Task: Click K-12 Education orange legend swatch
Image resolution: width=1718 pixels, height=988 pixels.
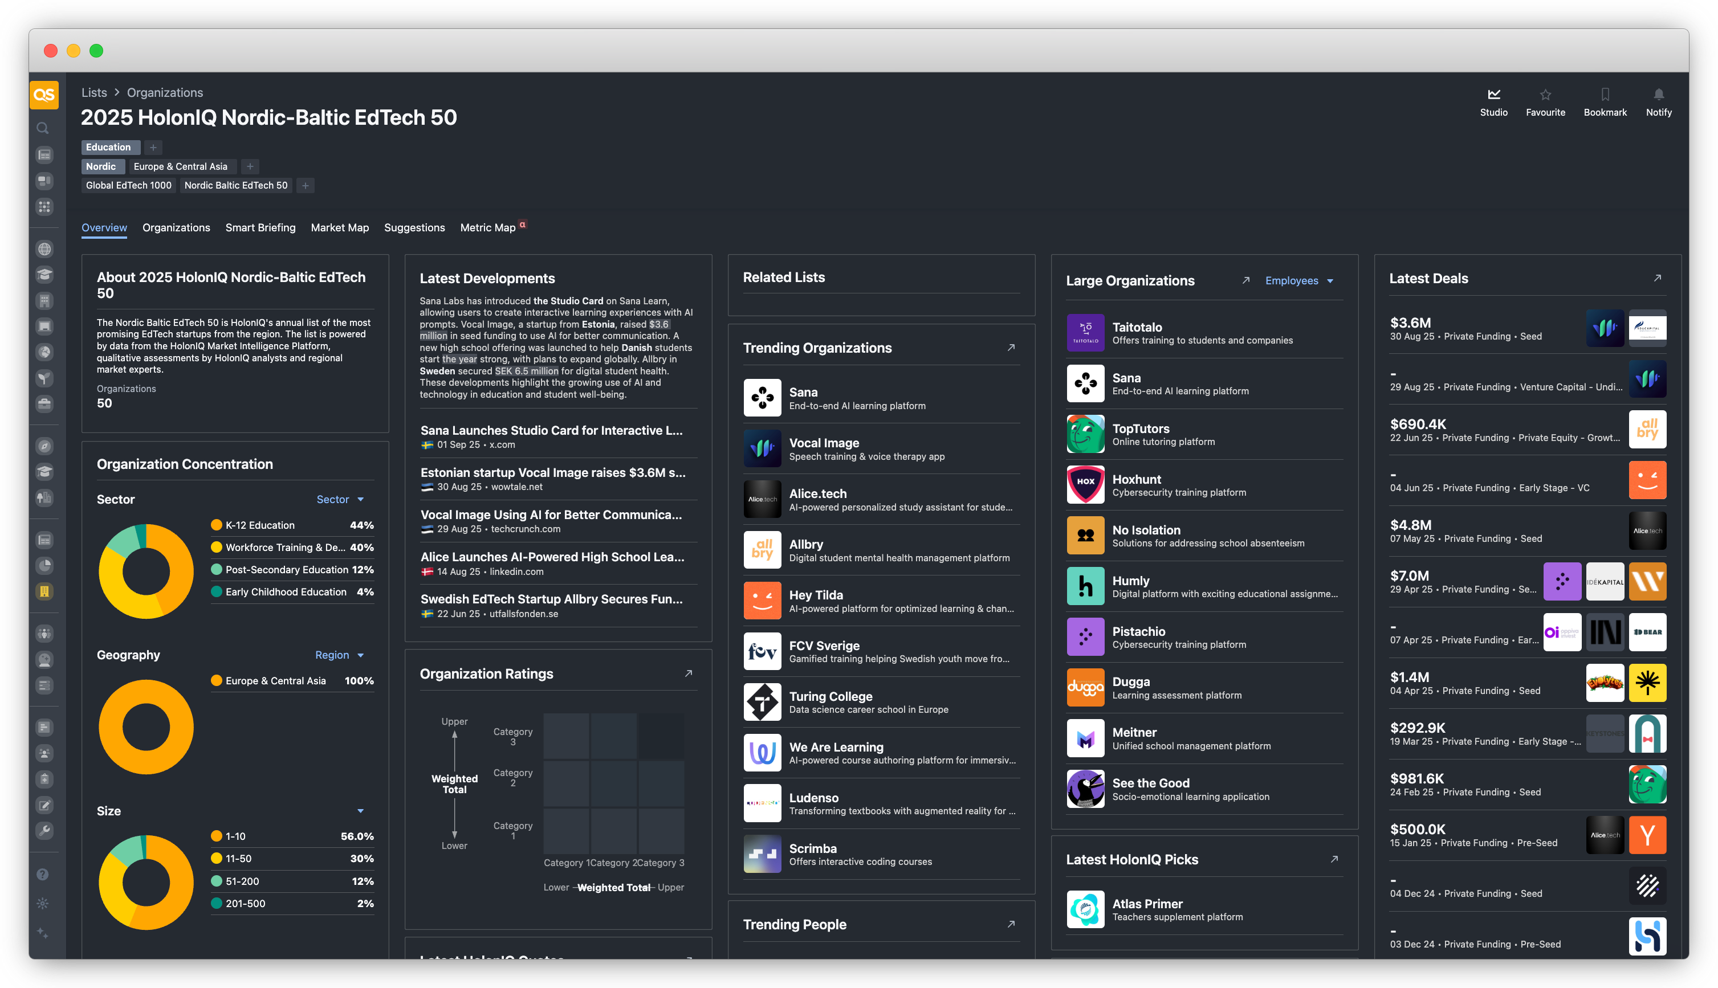Action: pos(217,525)
